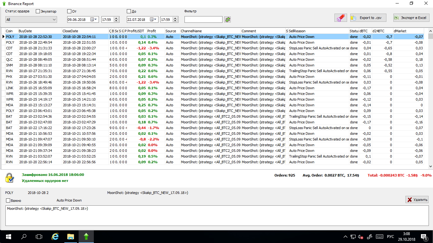Tick the От date checkbox
Image resolution: width=433 pixels, height=243 pixels.
point(69,11)
